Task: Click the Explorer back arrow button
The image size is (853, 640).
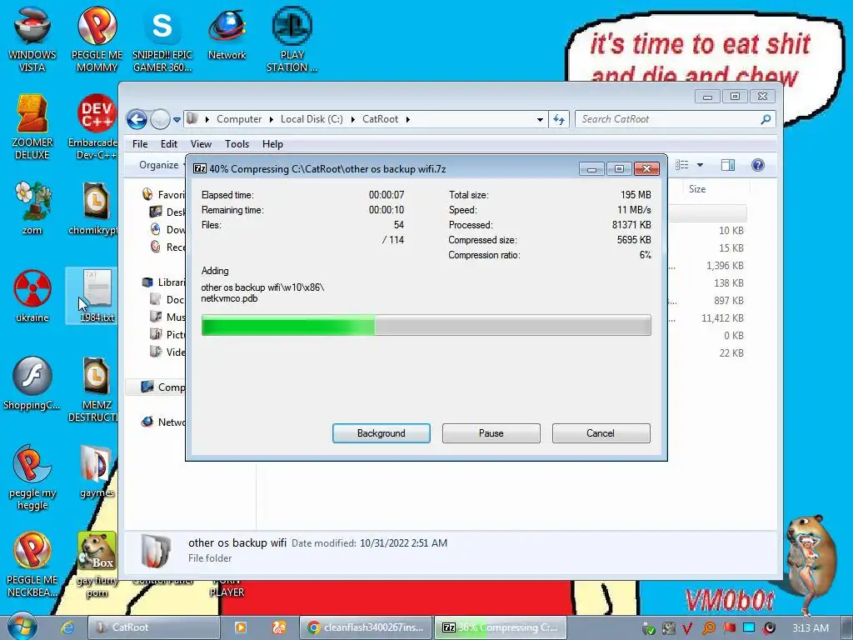Action: click(137, 119)
